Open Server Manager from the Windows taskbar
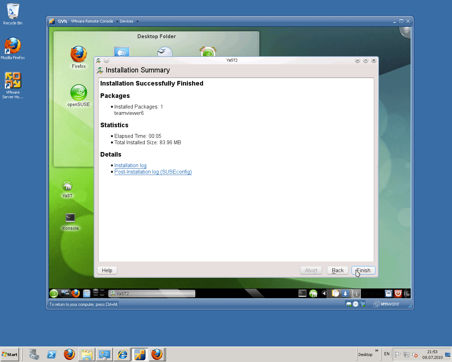452x362 pixels. tap(34, 354)
